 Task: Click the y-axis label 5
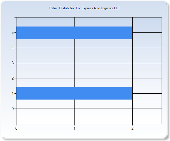coord(13,32)
